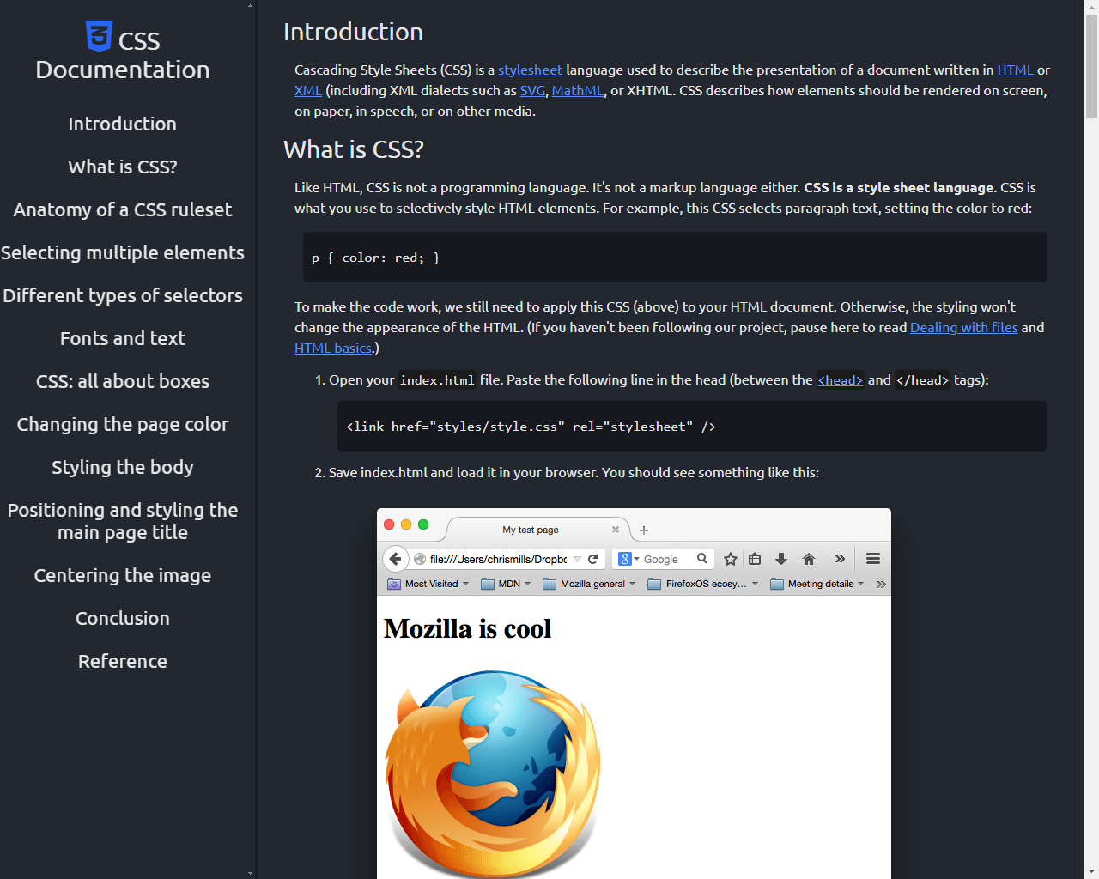This screenshot has height=879, width=1099.
Task: Open the MathML link
Action: pos(578,91)
